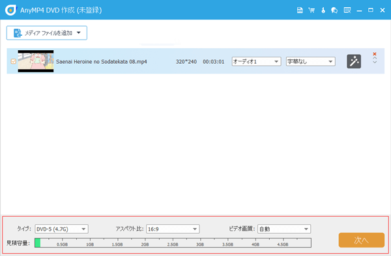Click the orange 次へ button
The image size is (391, 256).
point(361,240)
